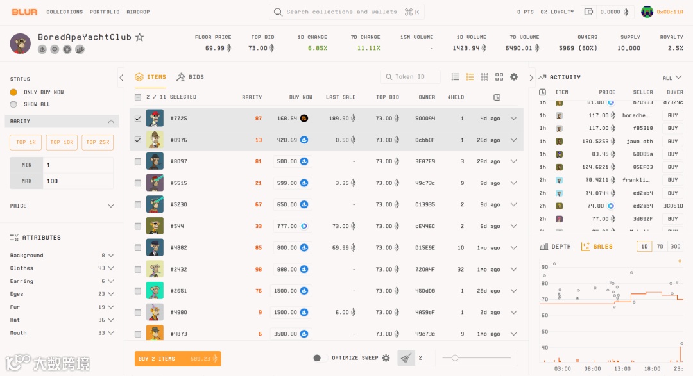
Task: Check the checkbox for item #8097
Action: 138,161
